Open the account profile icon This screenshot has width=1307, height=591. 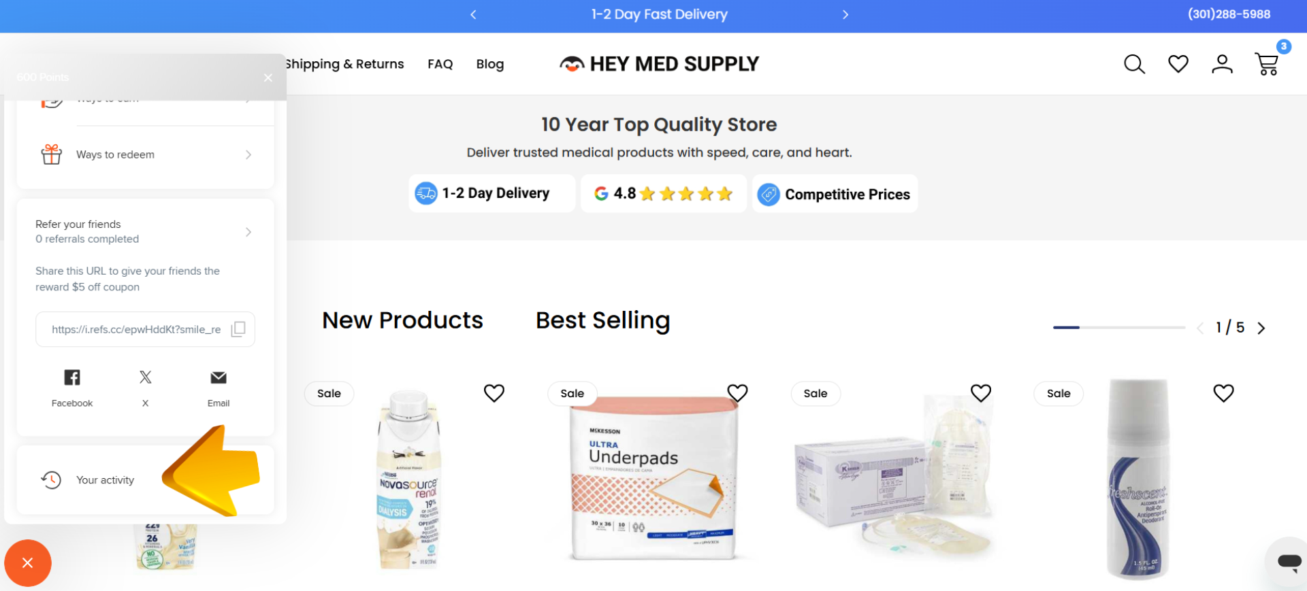click(1222, 64)
